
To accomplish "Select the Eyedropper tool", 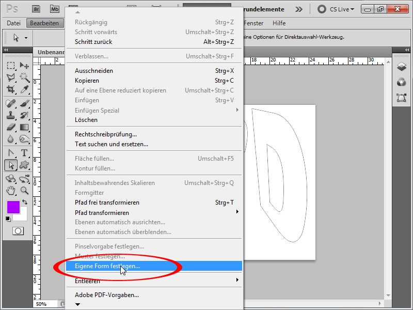I will pyautogui.click(x=24, y=89).
